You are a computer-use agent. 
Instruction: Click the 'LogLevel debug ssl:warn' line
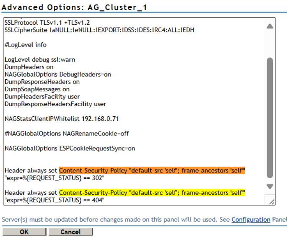40,60
